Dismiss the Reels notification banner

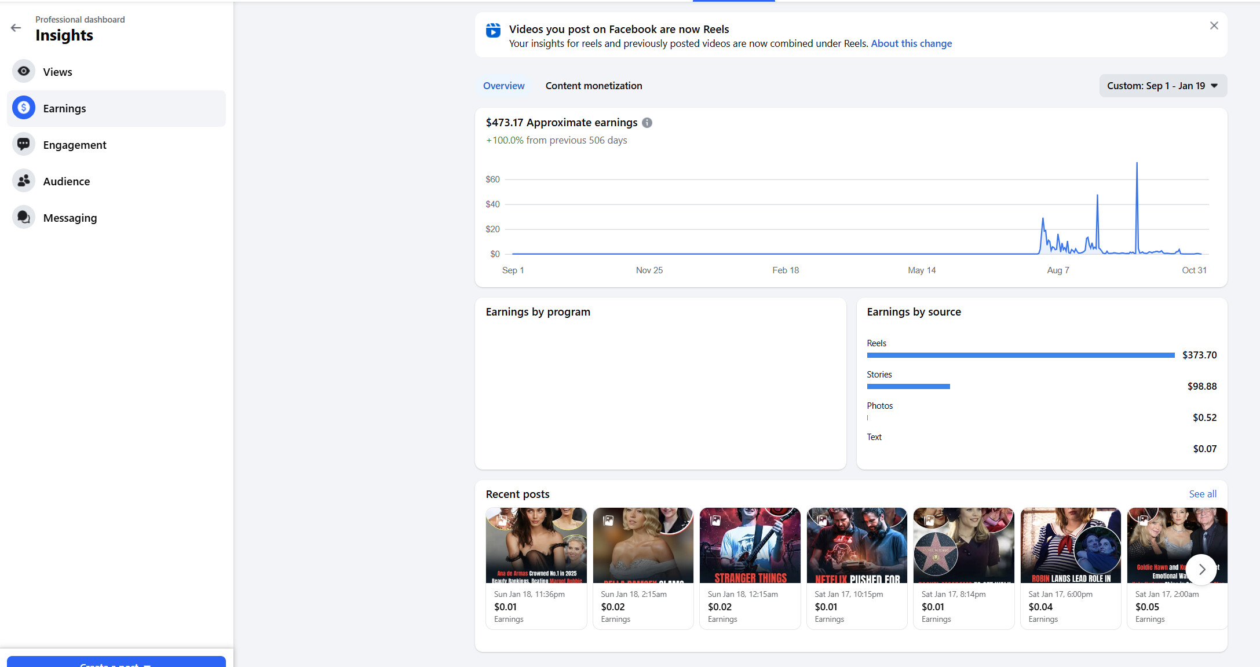click(x=1214, y=25)
